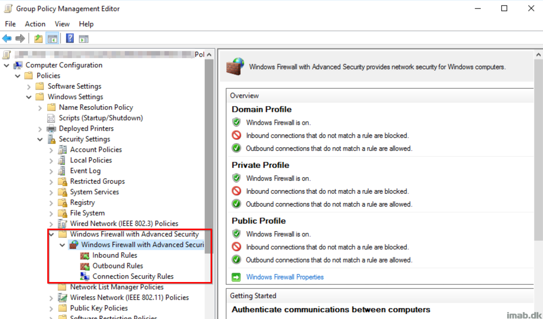This screenshot has width=543, height=319.
Task: Click the Overview section header
Action: [x=244, y=96]
